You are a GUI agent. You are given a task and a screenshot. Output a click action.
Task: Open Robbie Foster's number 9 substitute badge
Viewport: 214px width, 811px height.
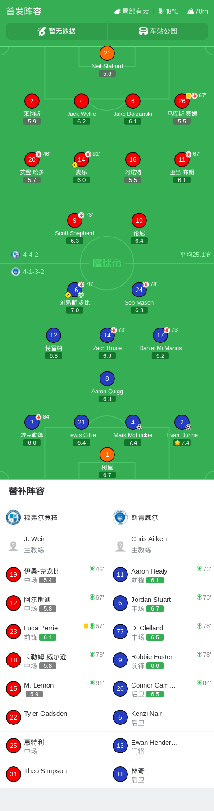tap(120, 660)
